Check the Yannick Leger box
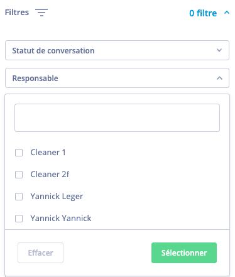 19,197
